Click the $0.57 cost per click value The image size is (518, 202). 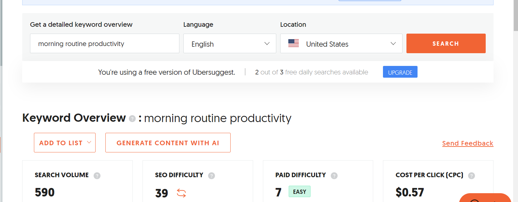(410, 193)
